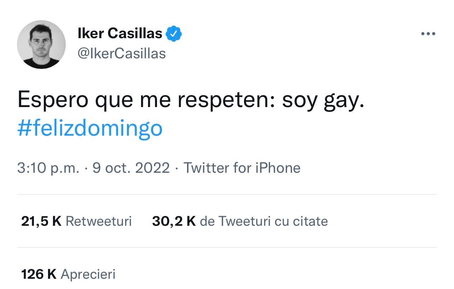The image size is (454, 289).
Task: Click the word Espero in the tweet
Action: [53, 101]
